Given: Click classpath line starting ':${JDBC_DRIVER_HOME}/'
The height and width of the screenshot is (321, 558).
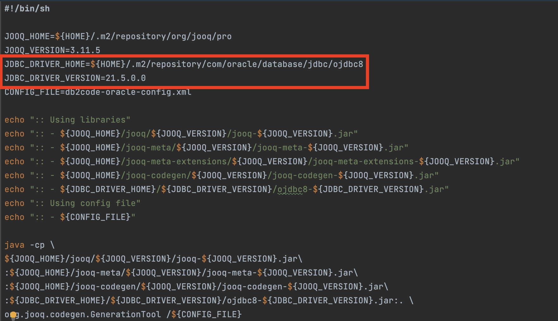Looking at the screenshot, I should click(x=209, y=300).
